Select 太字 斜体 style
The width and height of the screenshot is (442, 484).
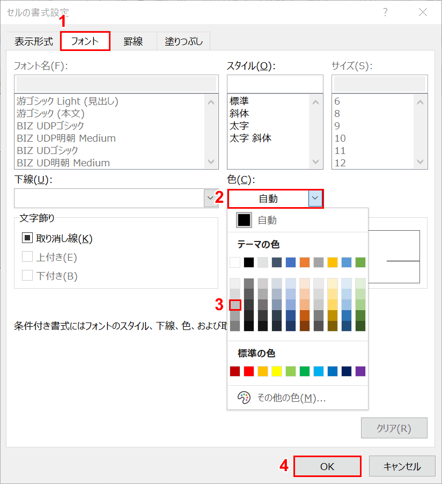pos(251,138)
